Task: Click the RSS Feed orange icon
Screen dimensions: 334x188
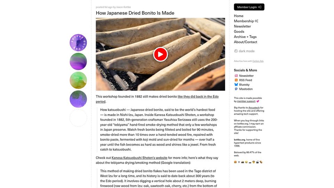Action: (x=236, y=80)
